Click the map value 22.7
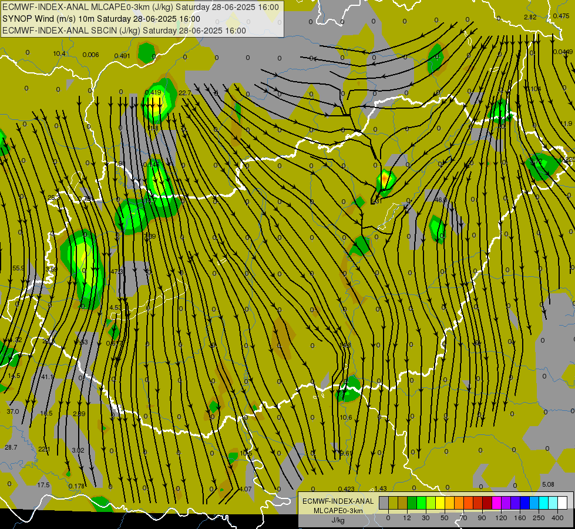The height and width of the screenshot is (529, 575). point(185,93)
